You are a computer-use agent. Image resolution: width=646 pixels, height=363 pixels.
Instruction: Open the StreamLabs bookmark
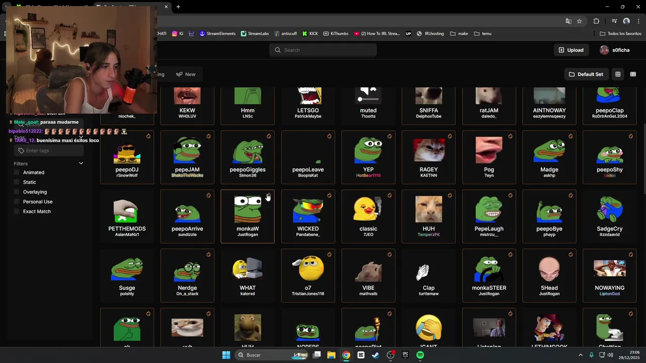pyautogui.click(x=255, y=34)
